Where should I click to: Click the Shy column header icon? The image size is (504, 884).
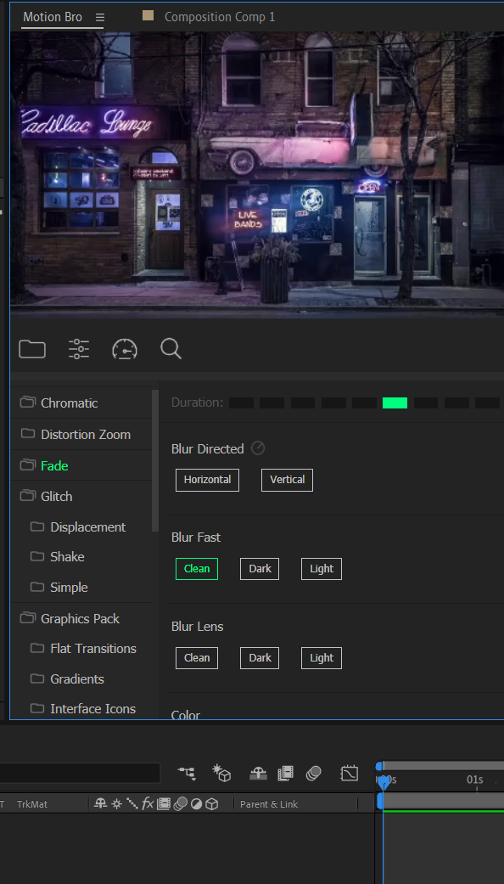101,804
